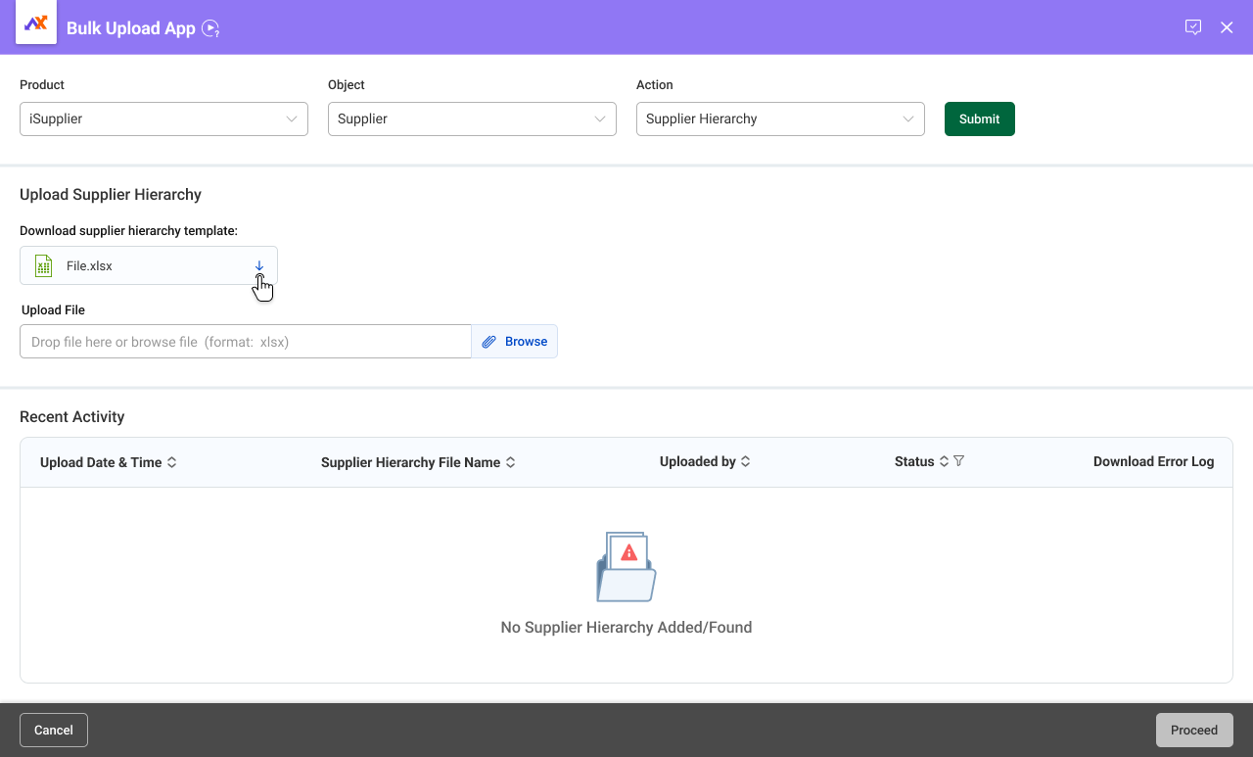This screenshot has width=1253, height=757.
Task: Filter the Status column
Action: coord(959,461)
